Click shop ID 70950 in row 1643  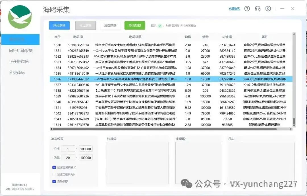click(227, 119)
